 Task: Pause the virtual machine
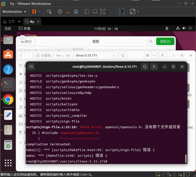pos(34,11)
